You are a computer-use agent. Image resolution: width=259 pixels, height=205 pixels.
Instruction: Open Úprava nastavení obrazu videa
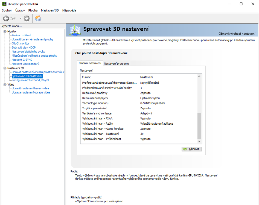31,92
